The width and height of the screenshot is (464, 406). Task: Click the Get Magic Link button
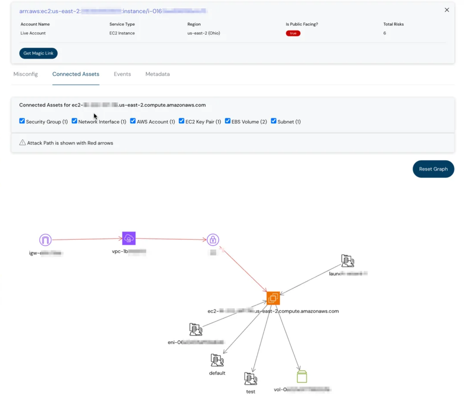pos(38,53)
